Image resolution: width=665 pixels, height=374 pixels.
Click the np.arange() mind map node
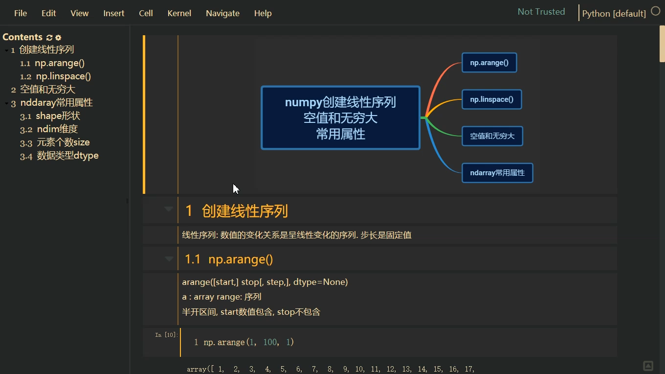[489, 63]
